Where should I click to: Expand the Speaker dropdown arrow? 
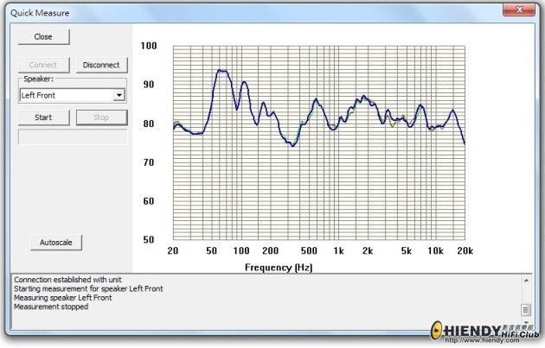pyautogui.click(x=119, y=95)
